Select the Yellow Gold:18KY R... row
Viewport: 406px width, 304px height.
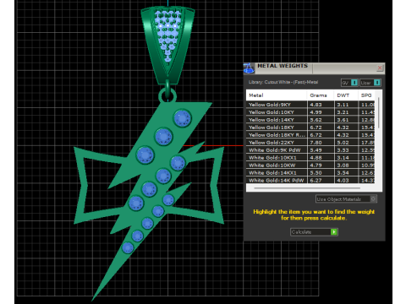[x=310, y=135]
